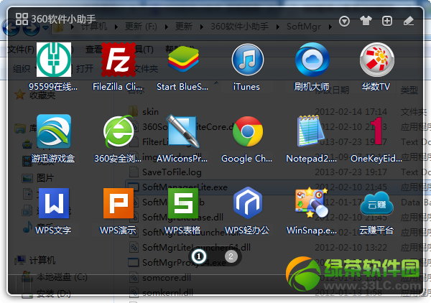Open 360安全浏览器
The height and width of the screenshot is (303, 431).
119,131
